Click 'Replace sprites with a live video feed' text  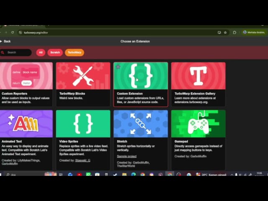84,150
